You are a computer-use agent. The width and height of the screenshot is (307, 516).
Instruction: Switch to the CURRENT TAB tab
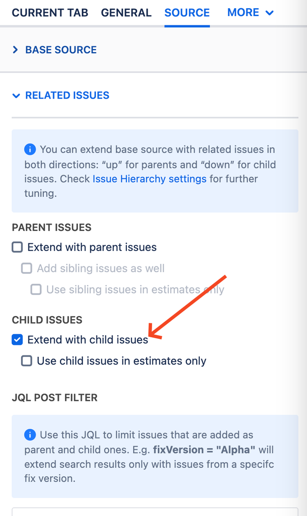[x=50, y=13]
